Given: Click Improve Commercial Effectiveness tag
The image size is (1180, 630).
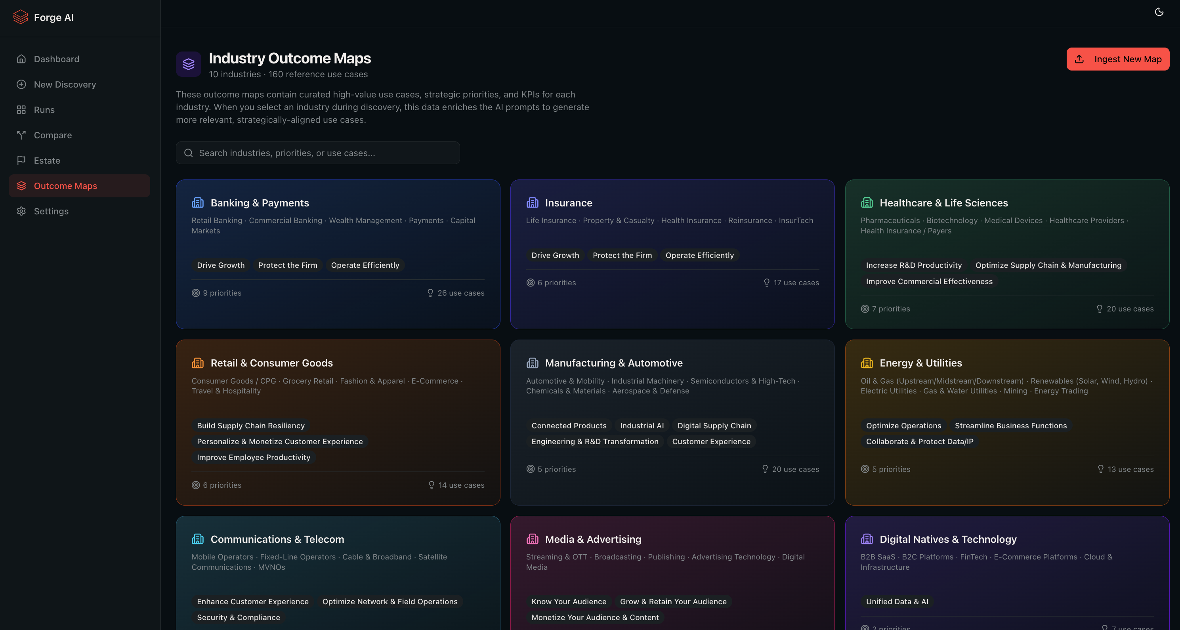Looking at the screenshot, I should tap(929, 281).
